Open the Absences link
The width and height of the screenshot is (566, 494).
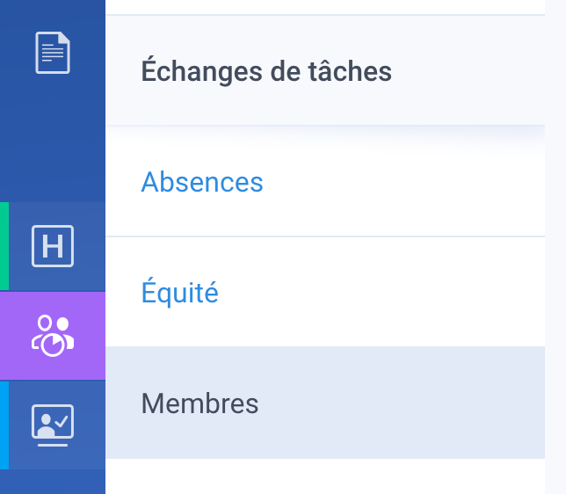pyautogui.click(x=202, y=182)
